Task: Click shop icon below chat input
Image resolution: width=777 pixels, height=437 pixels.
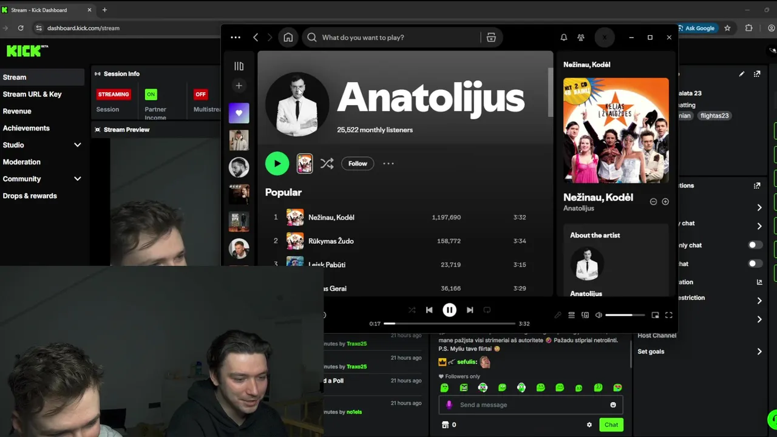Action: 445,425
